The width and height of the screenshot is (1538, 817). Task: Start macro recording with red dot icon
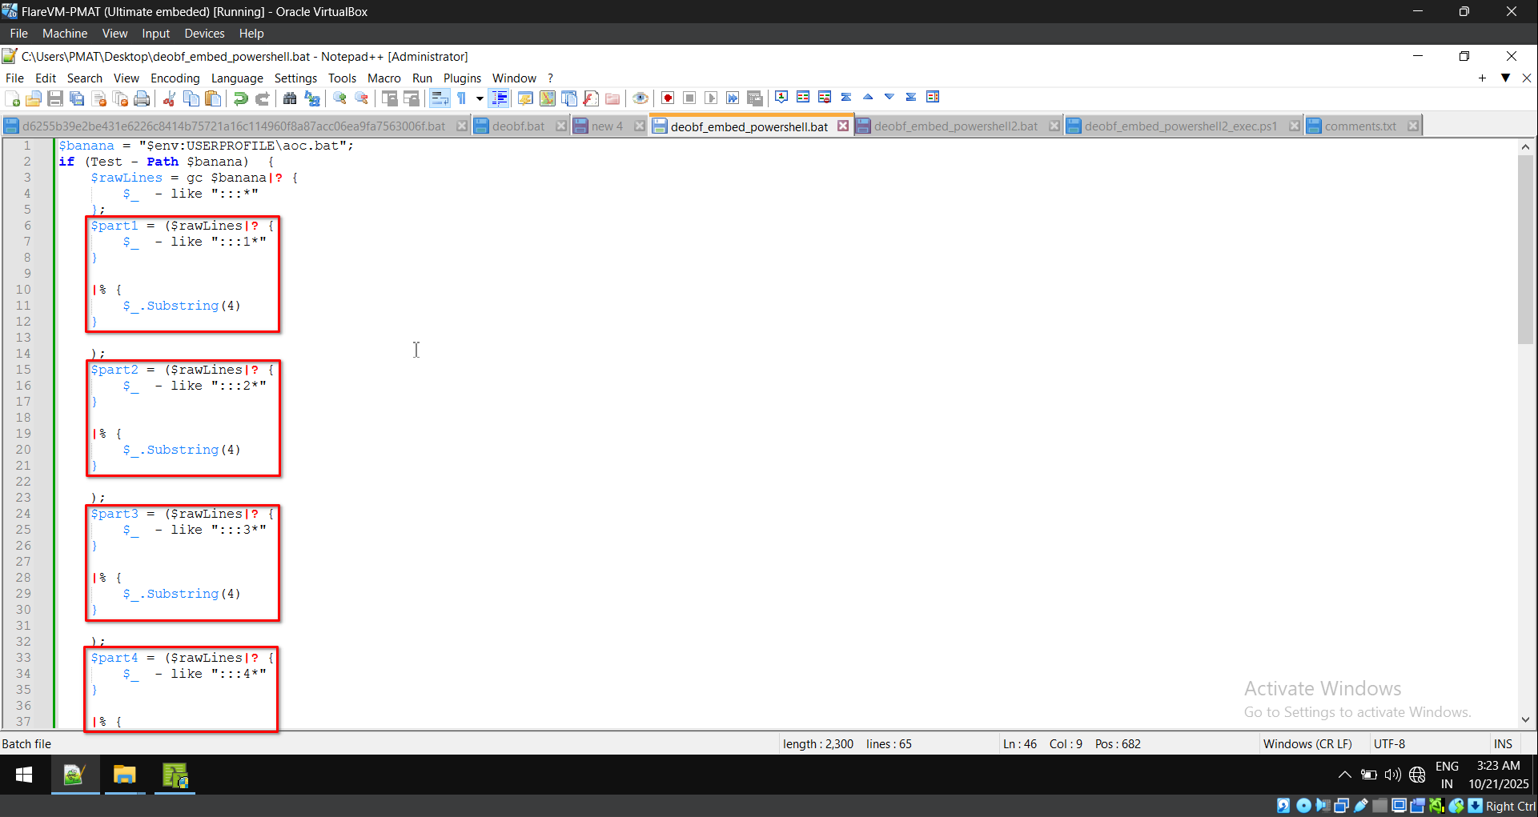coord(668,98)
